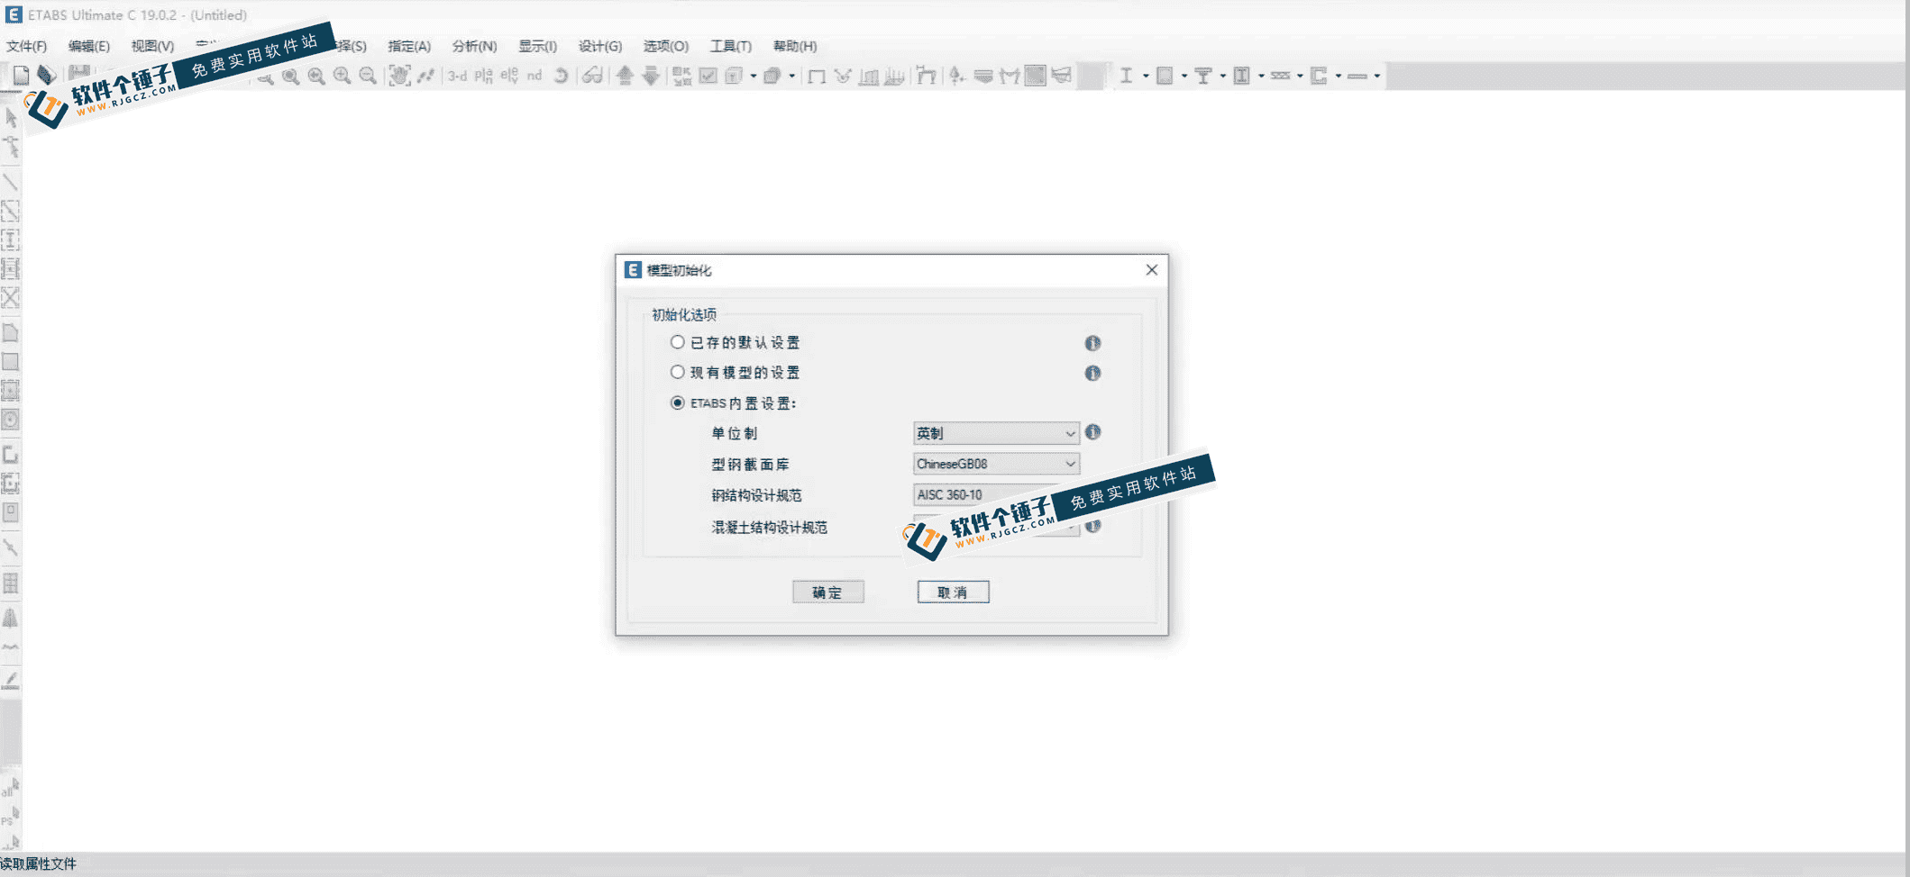Viewport: 1910px width, 877px height.
Task: Click the I-section steel frame design icon
Action: coord(1126,76)
